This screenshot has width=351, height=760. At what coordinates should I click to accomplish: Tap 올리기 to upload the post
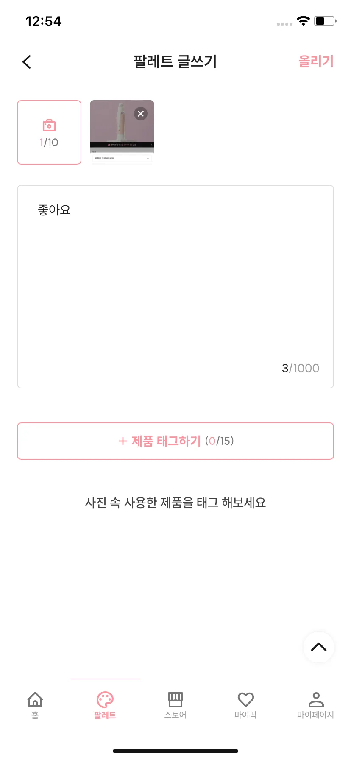(x=316, y=61)
